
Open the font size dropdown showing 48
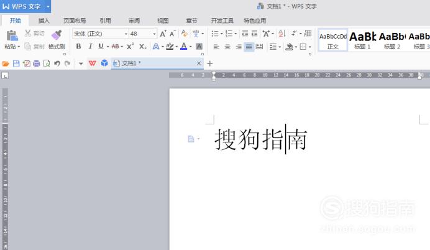coord(154,34)
